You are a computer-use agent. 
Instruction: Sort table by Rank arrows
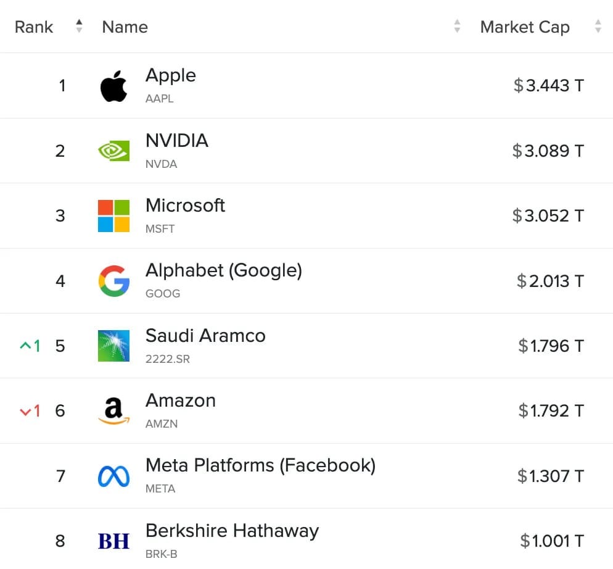click(79, 26)
